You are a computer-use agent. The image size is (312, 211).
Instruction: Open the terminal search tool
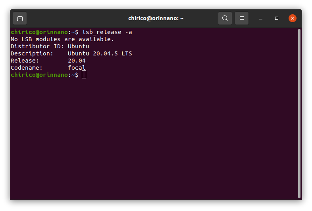(x=225, y=18)
